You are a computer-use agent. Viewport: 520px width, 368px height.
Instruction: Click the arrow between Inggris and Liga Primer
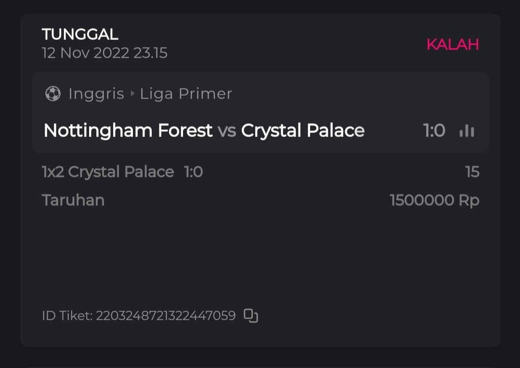[x=132, y=94]
